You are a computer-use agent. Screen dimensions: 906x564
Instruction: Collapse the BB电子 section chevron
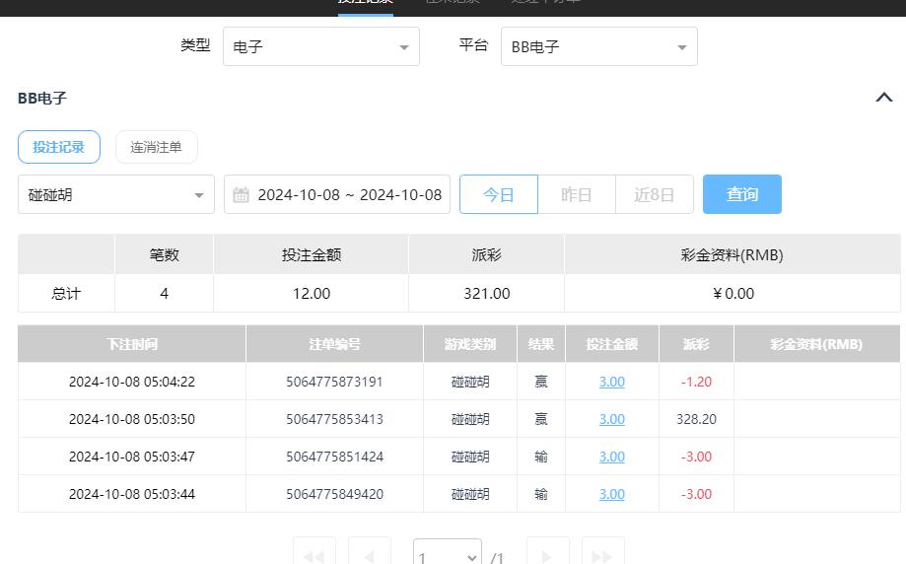[x=883, y=98]
